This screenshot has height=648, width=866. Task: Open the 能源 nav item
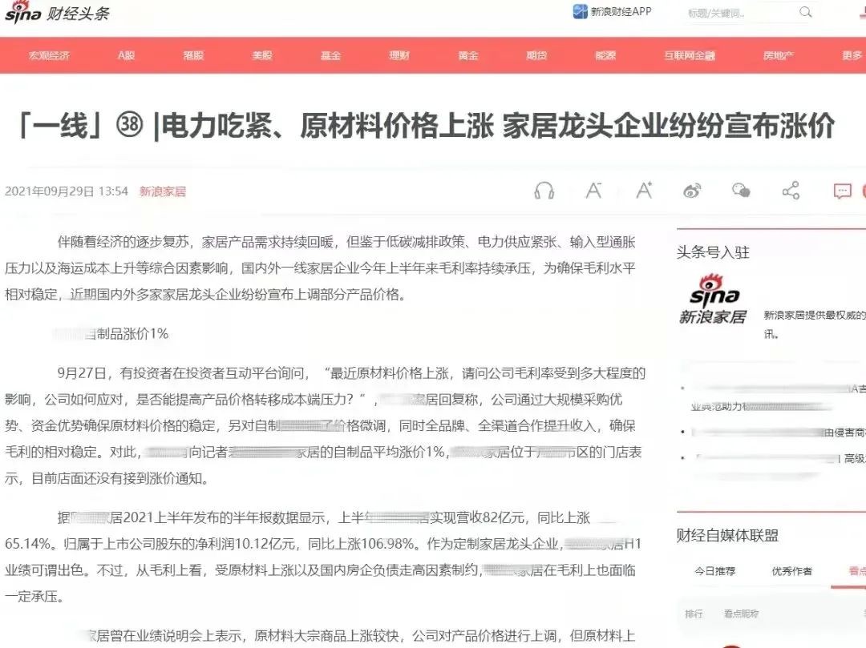[605, 55]
